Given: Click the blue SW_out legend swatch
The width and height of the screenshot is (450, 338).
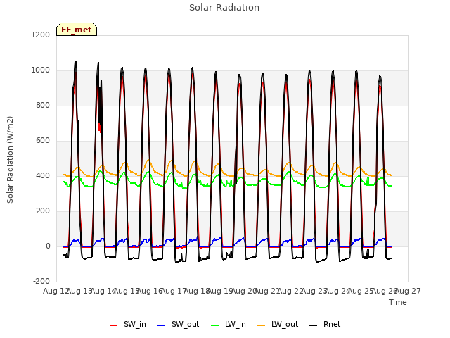Looking at the screenshot, I should tap(162, 325).
